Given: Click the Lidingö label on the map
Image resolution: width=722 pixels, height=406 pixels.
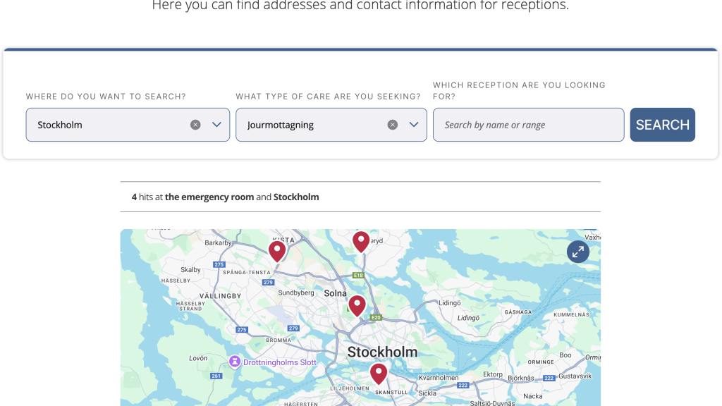Looking at the screenshot, I should point(449,303).
